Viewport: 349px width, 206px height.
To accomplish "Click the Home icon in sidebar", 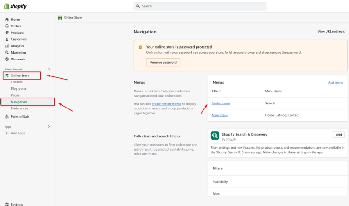I will click(7, 20).
